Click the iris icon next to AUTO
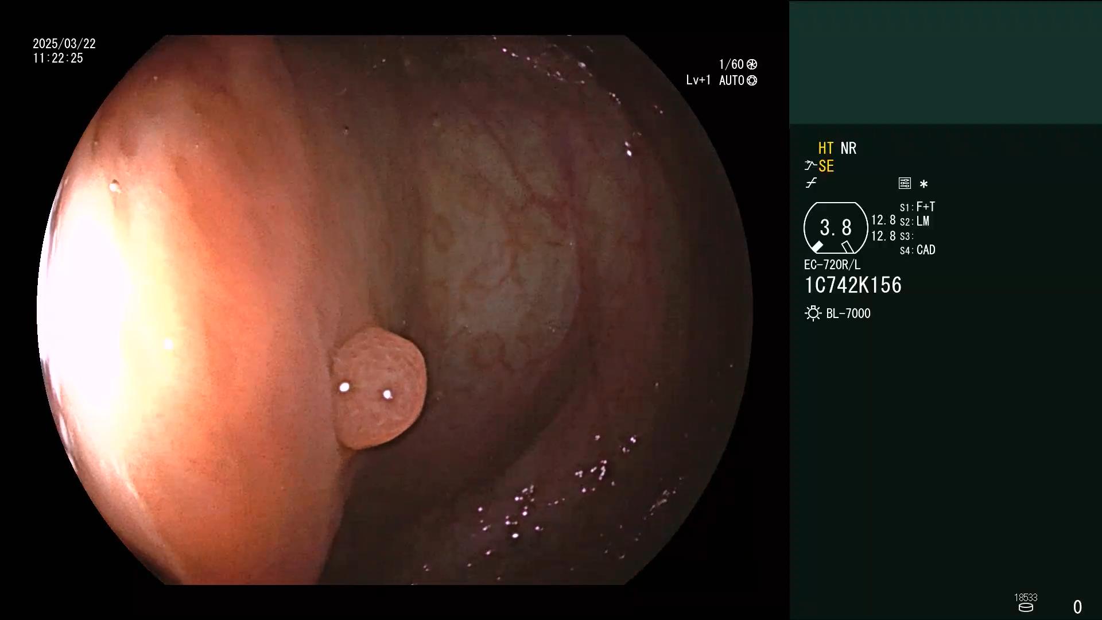 coord(752,80)
